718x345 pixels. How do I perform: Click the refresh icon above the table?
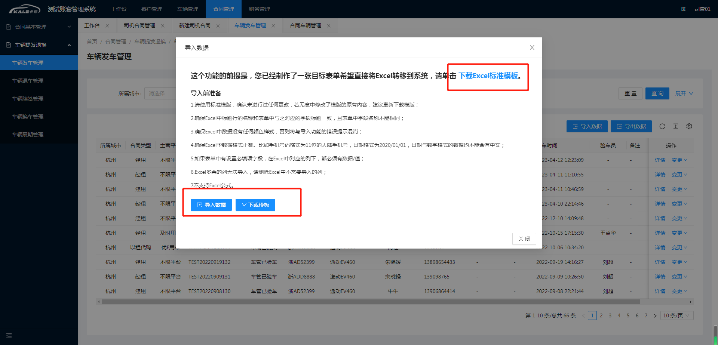[x=662, y=126]
